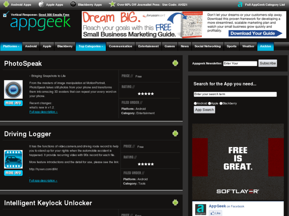Image resolution: width=289 pixels, height=216 pixels.
Task: Click the Driving Logger title heading
Action: [x=28, y=134]
